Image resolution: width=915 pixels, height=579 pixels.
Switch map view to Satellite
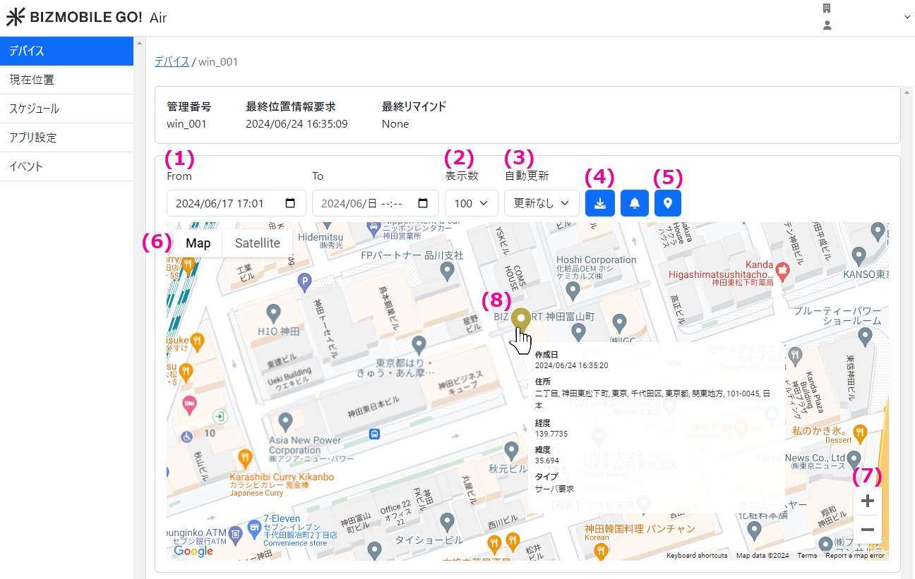[257, 243]
